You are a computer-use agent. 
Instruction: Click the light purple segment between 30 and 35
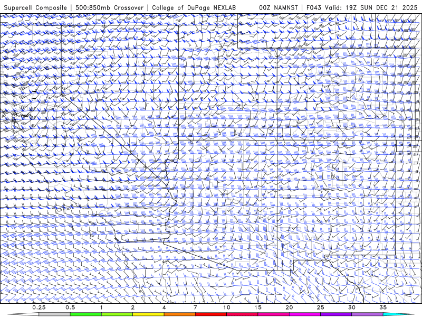click(x=367, y=314)
